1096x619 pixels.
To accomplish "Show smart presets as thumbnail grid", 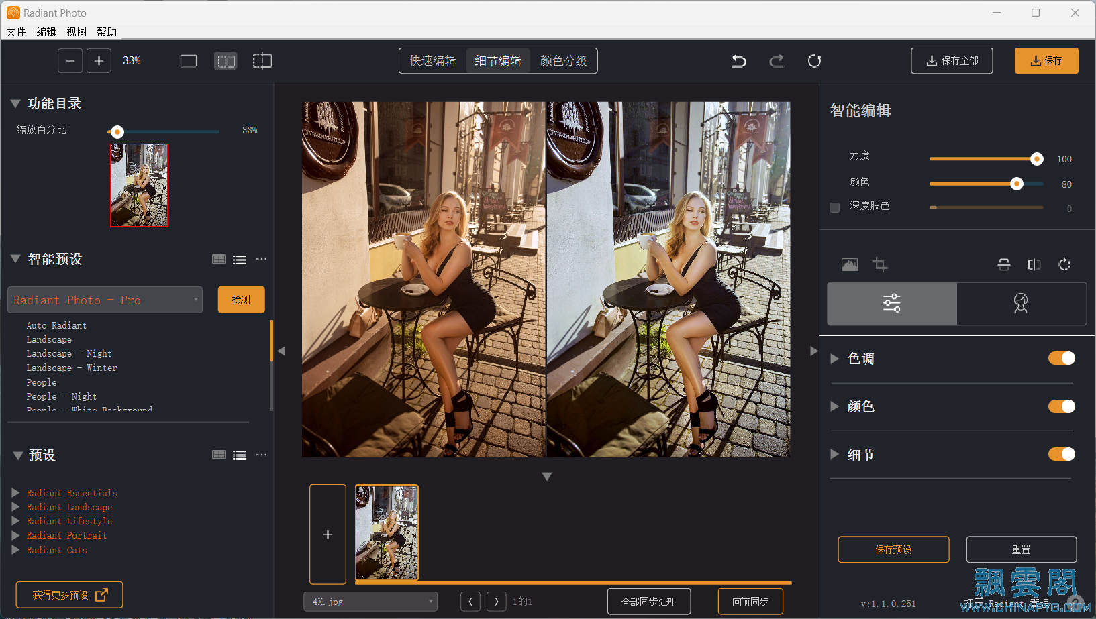I will pos(219,259).
